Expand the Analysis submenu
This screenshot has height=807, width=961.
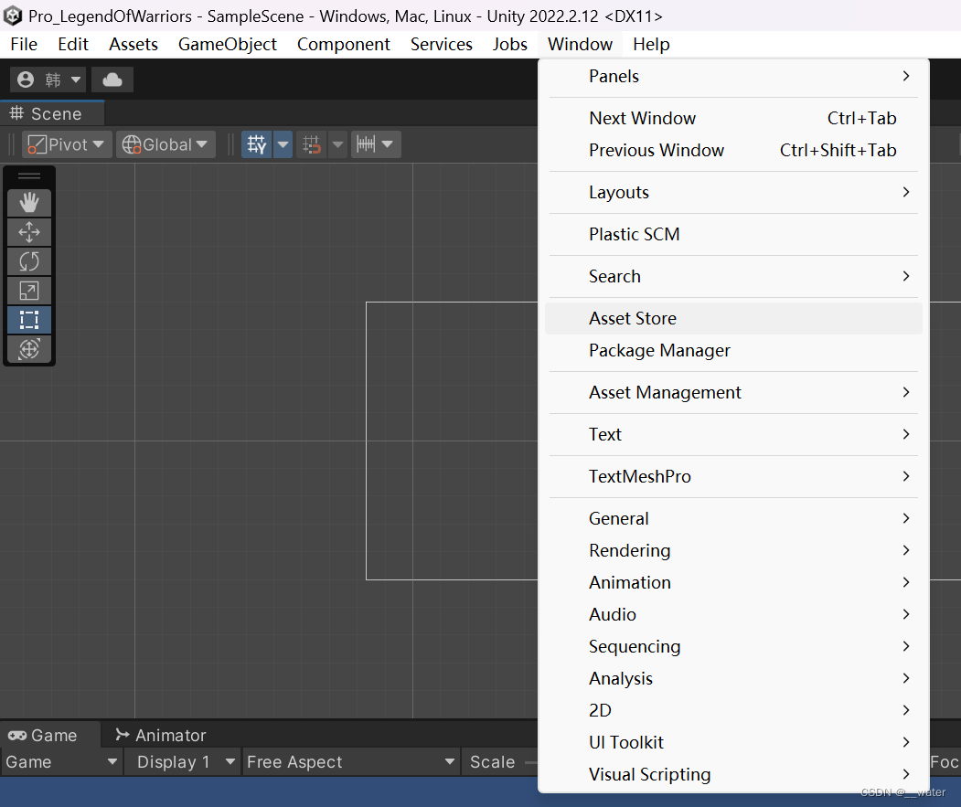(733, 678)
